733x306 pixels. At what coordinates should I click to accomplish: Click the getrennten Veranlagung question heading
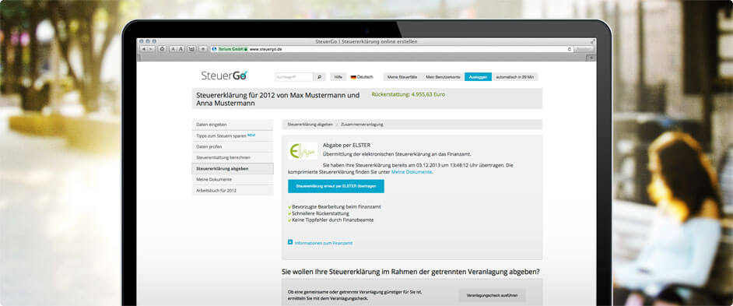pos(410,272)
